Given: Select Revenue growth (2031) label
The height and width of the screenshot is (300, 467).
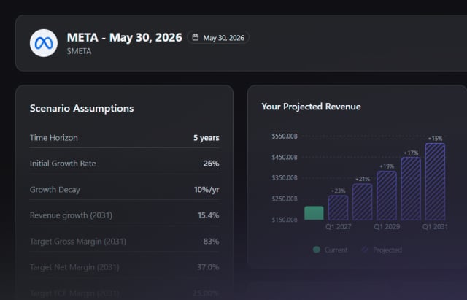Looking at the screenshot, I should coord(71,215).
